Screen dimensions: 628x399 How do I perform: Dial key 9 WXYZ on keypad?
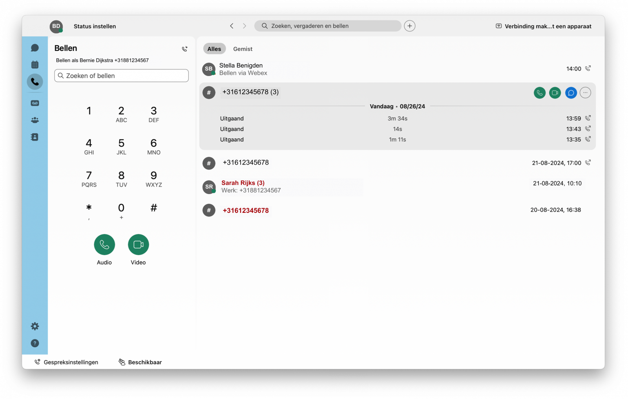pos(154,179)
